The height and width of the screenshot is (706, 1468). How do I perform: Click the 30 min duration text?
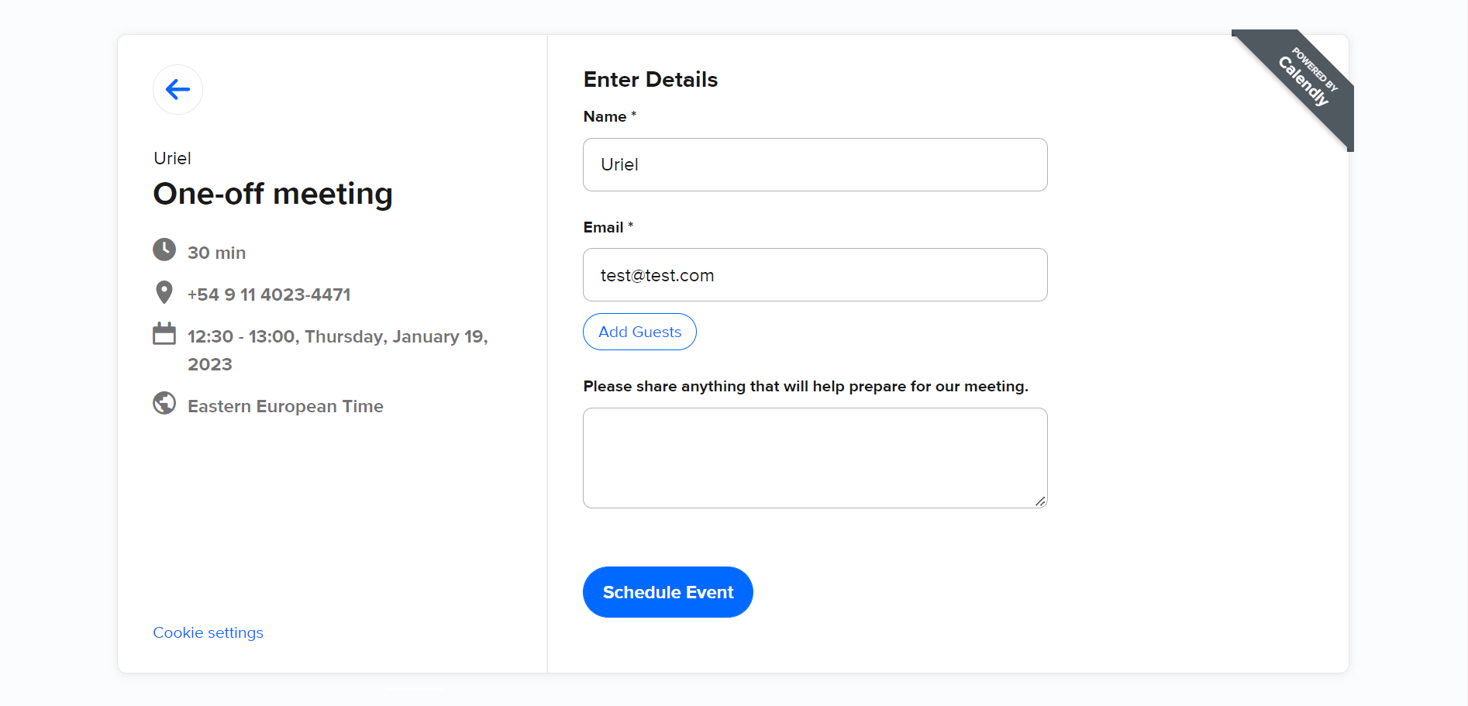click(216, 253)
